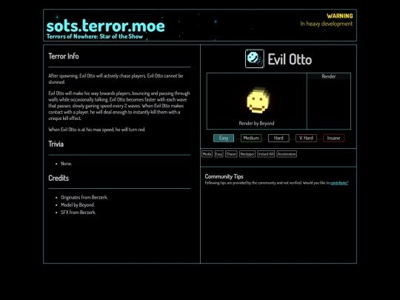400x300 pixels.
Task: Select the V. Hard difficulty button
Action: [306, 138]
